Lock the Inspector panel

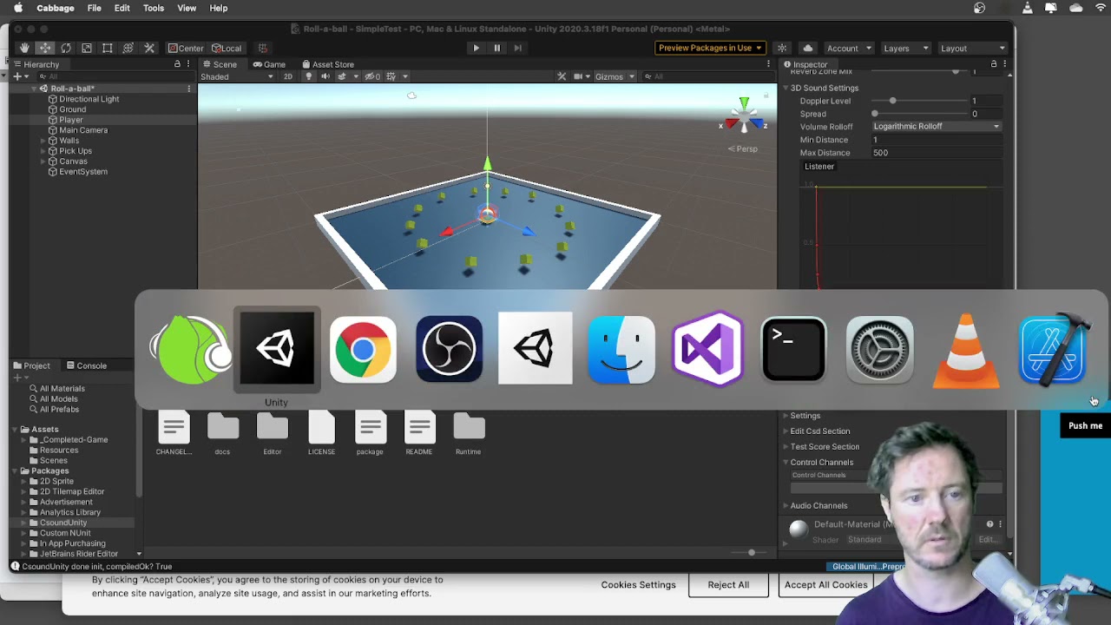pyautogui.click(x=994, y=64)
